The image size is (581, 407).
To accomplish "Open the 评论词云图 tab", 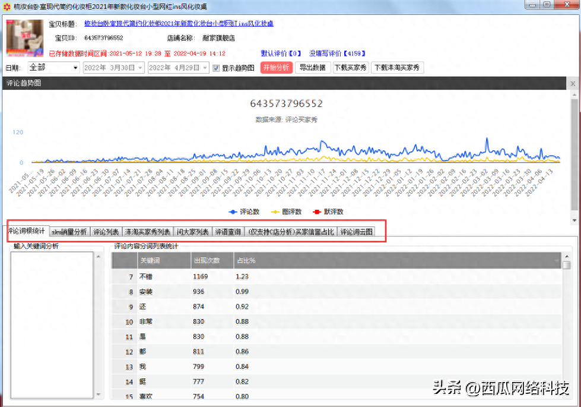I will [x=357, y=232].
